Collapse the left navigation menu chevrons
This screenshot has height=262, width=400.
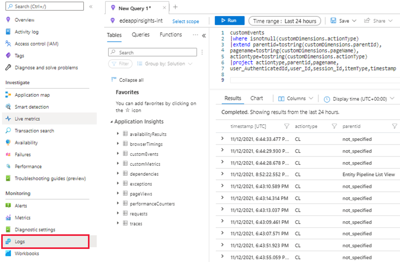(x=91, y=6)
